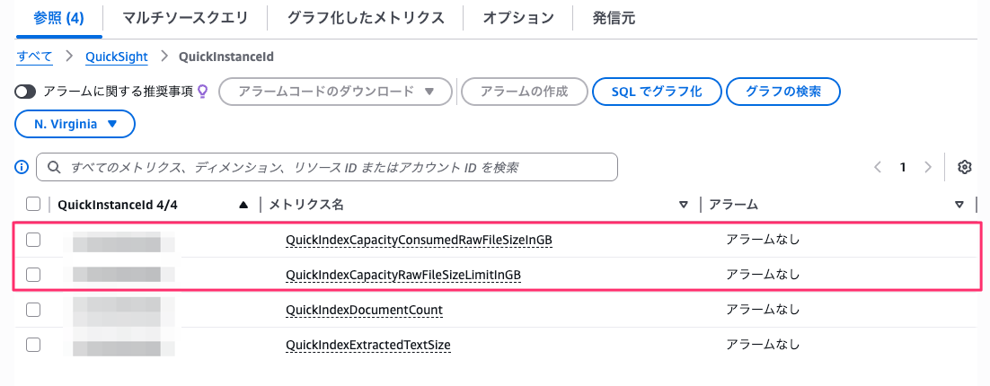990x386 pixels.
Task: Open QuickIndexCapacityConsumedRawFileSizeInGB metric link
Action: point(418,240)
